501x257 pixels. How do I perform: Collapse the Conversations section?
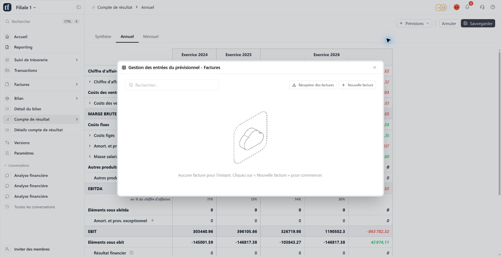pyautogui.click(x=16, y=165)
